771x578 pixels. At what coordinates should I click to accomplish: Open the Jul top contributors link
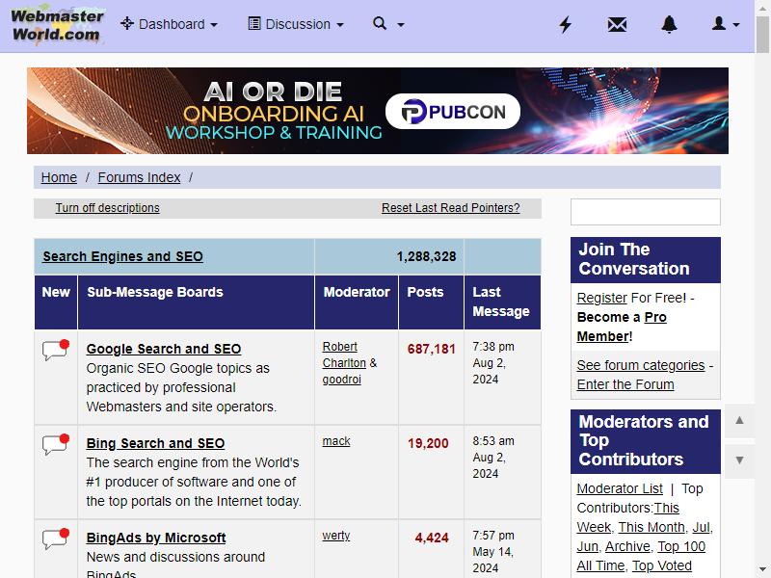[702, 527]
